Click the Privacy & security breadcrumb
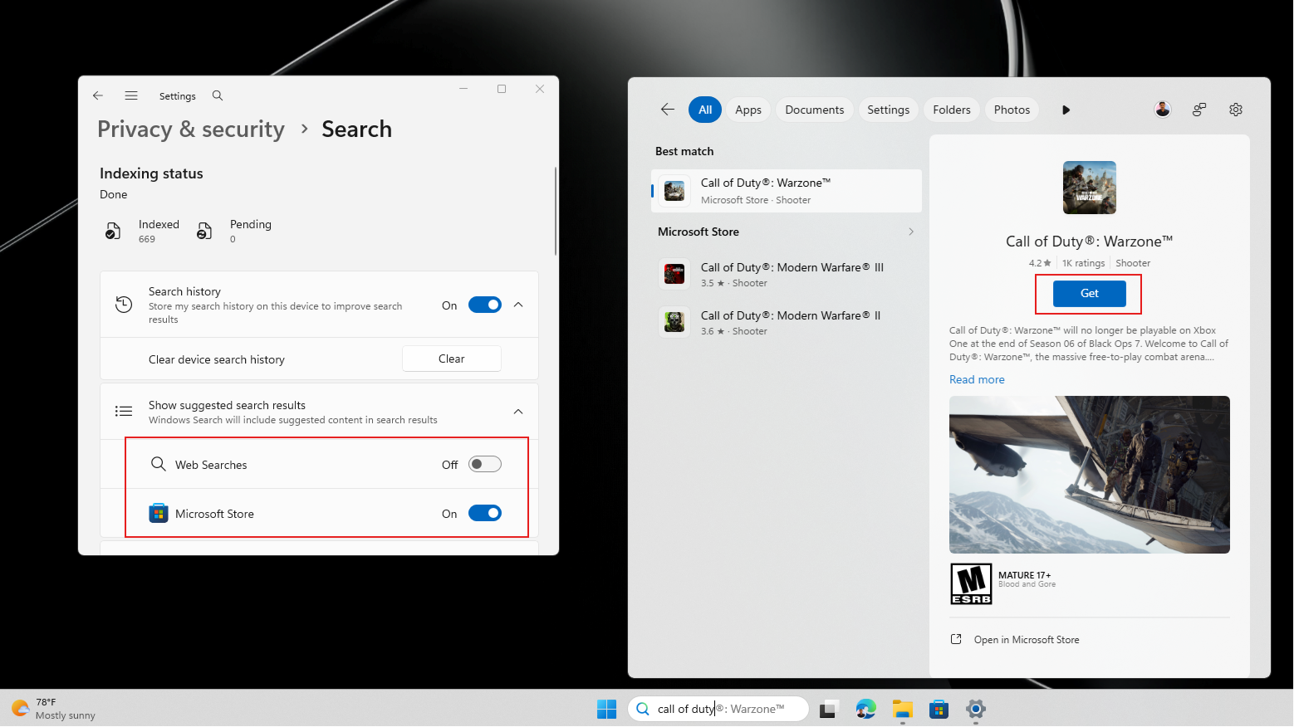Screen dimensions: 1294x727 pyautogui.click(x=191, y=129)
